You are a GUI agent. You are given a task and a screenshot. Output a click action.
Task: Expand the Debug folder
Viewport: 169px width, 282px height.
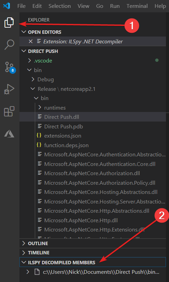[33, 79]
